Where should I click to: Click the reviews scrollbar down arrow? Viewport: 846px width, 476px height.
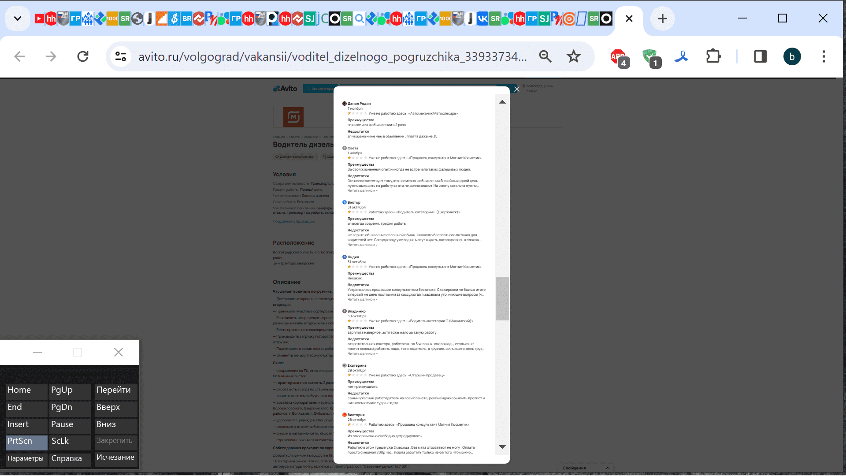click(x=502, y=447)
